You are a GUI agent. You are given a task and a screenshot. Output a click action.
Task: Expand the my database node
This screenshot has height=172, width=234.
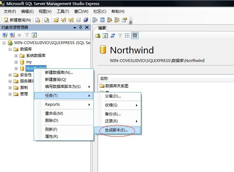[x=16, y=62]
